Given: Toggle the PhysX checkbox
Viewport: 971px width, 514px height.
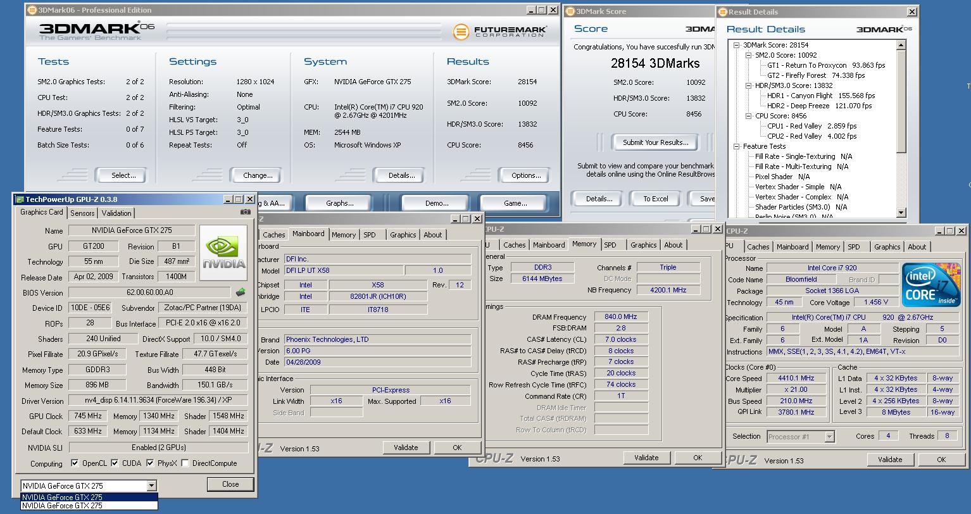Looking at the screenshot, I should pyautogui.click(x=150, y=463).
